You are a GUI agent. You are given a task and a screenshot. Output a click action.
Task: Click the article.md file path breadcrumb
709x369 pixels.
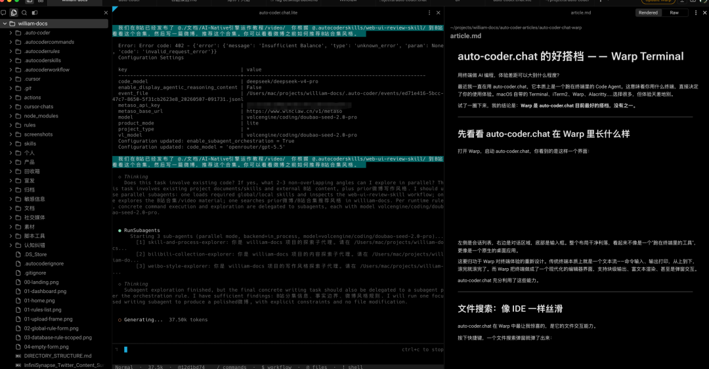pos(516,28)
